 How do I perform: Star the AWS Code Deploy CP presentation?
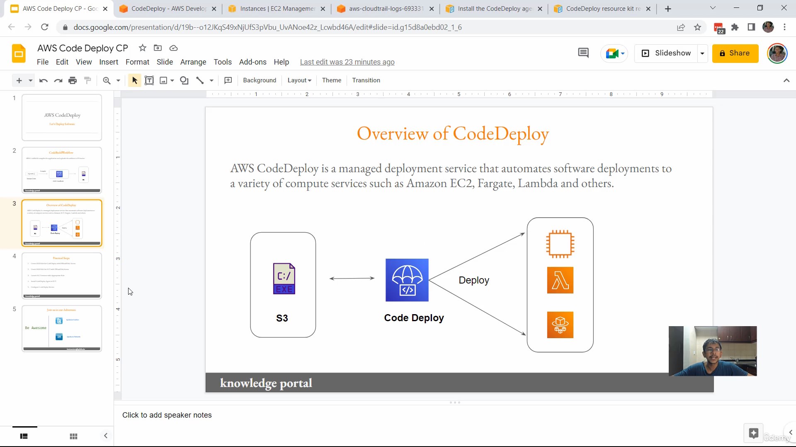[143, 48]
